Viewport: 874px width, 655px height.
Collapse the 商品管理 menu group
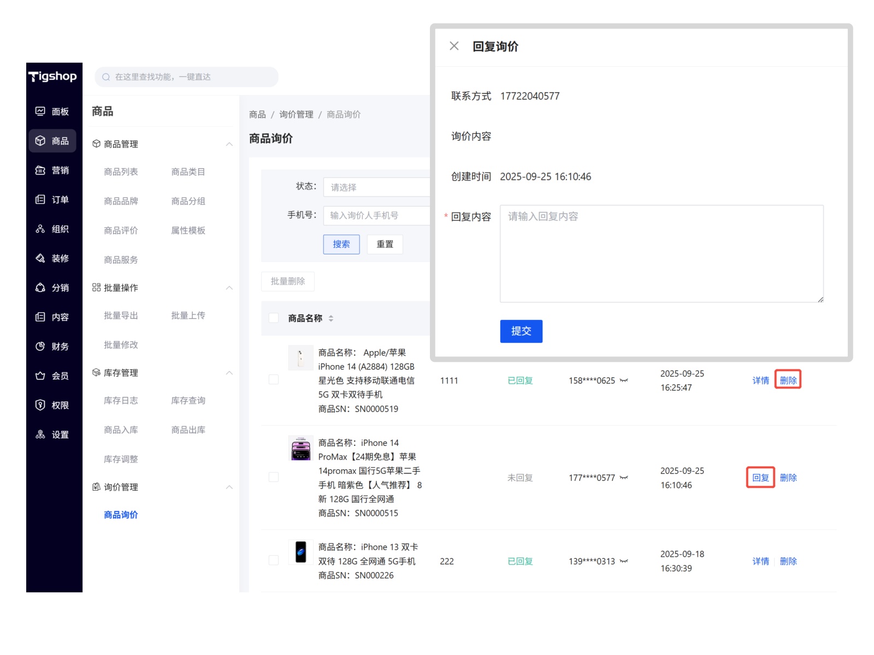click(x=229, y=144)
